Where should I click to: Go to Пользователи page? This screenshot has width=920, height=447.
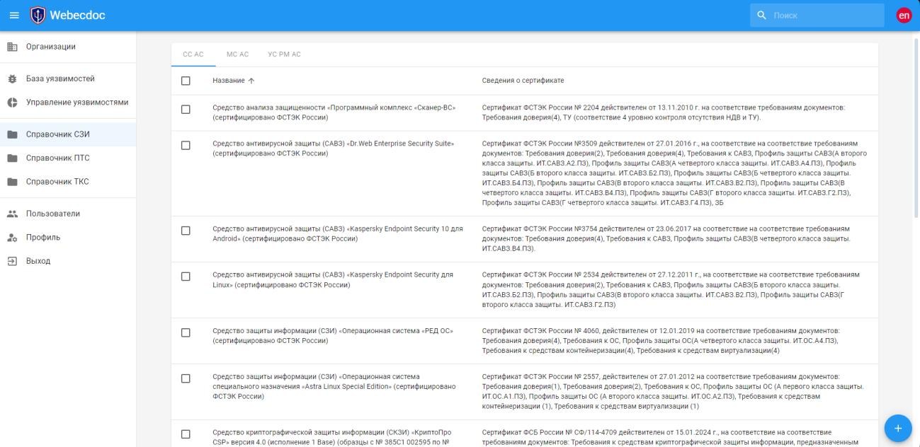tap(68, 214)
